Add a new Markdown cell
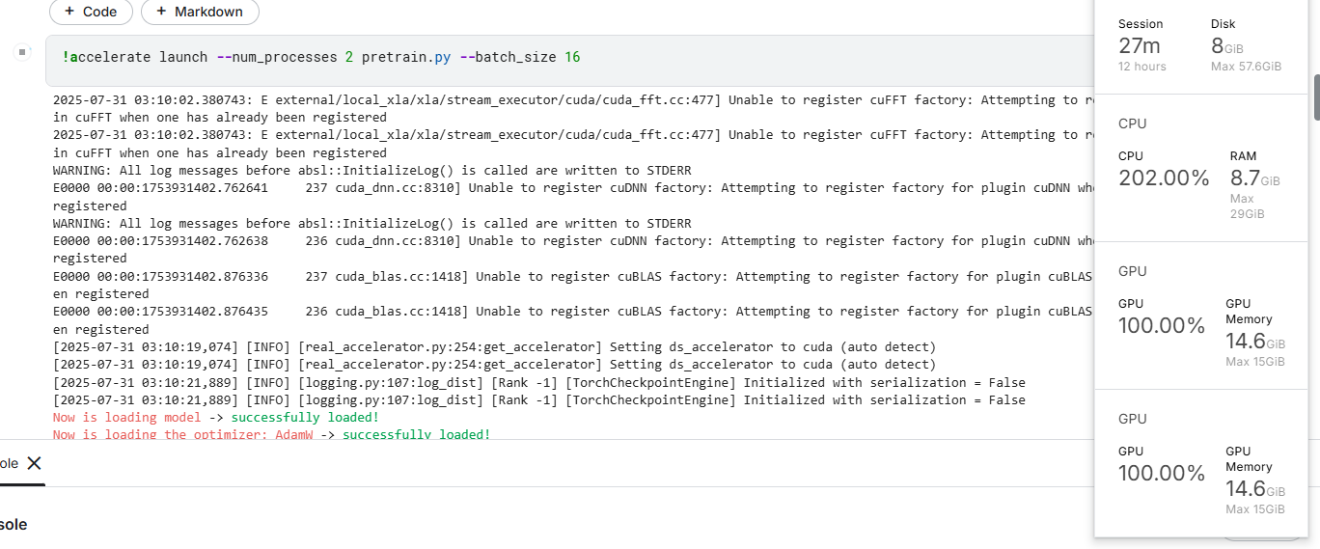 200,12
